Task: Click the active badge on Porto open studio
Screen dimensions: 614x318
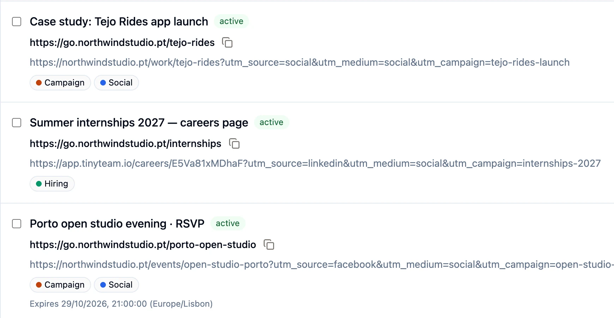Action: (228, 223)
